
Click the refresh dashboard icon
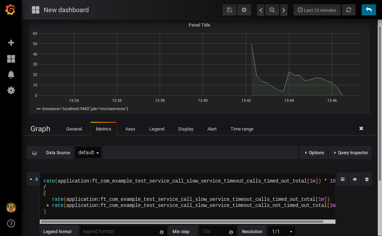349,10
